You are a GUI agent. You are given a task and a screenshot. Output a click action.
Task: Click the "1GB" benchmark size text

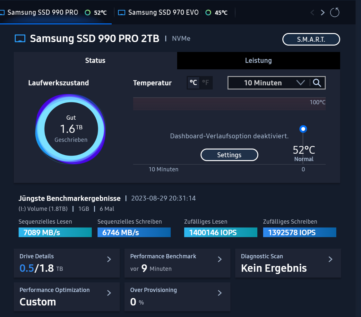click(x=83, y=209)
